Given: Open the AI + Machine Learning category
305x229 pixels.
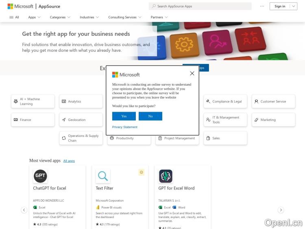Looking at the screenshot, I should [x=33, y=101].
